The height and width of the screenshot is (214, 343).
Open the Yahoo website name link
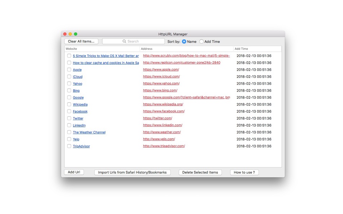(77, 84)
